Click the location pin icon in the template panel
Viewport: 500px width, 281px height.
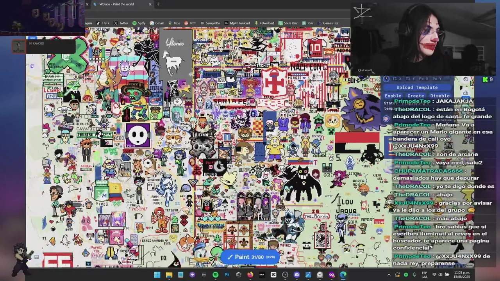pyautogui.click(x=386, y=79)
